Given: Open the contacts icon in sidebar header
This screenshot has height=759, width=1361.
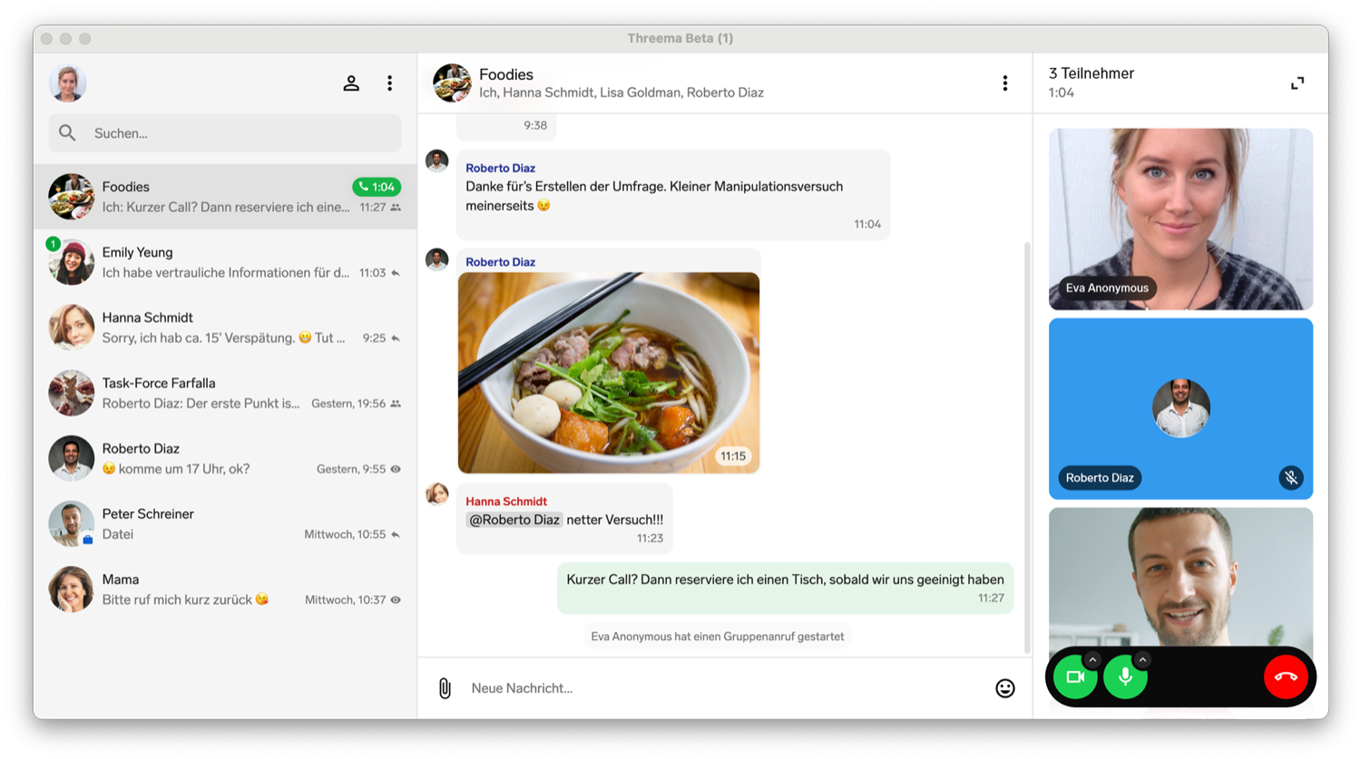Looking at the screenshot, I should [x=351, y=83].
